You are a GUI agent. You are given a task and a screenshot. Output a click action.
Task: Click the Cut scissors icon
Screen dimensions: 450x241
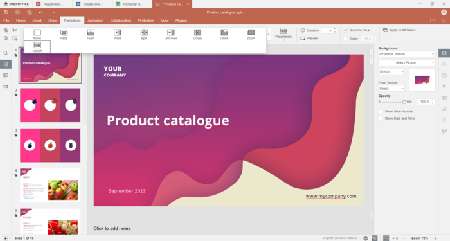pos(15,30)
